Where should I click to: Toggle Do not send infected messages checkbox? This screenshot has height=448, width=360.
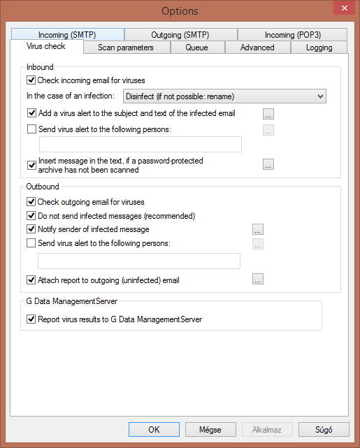point(31,215)
